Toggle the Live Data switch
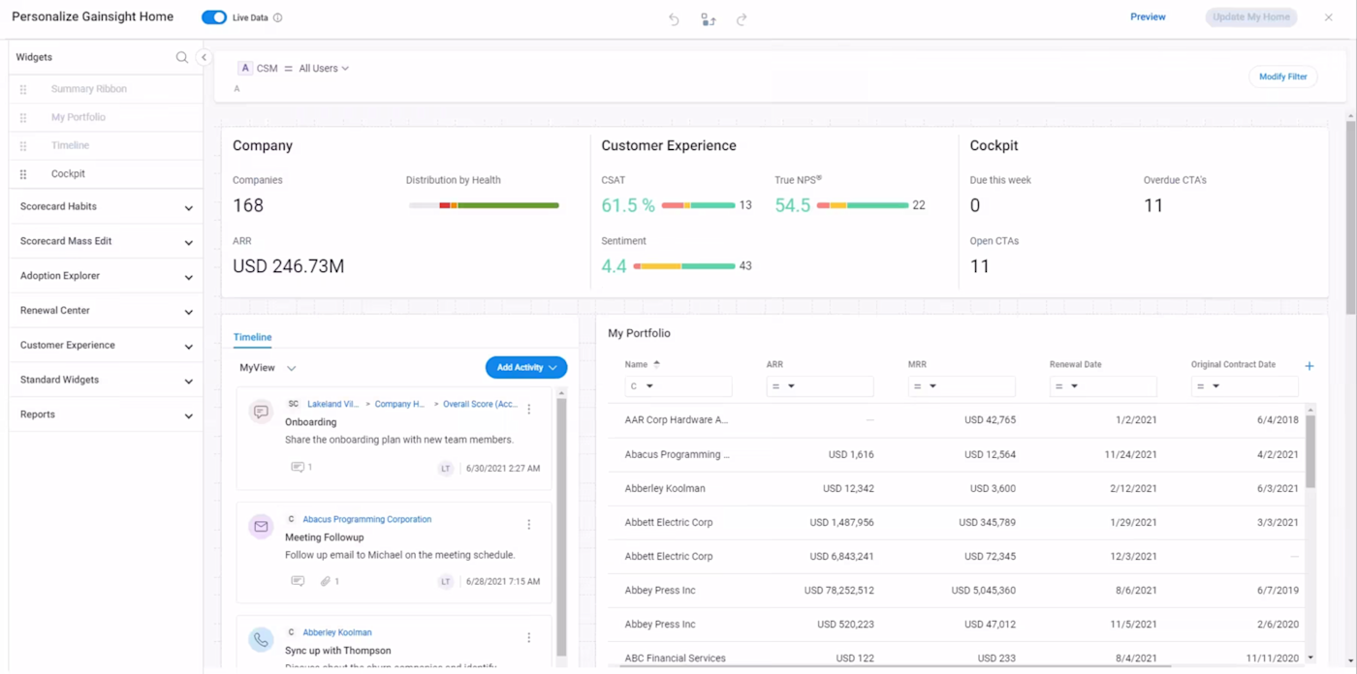 tap(214, 17)
